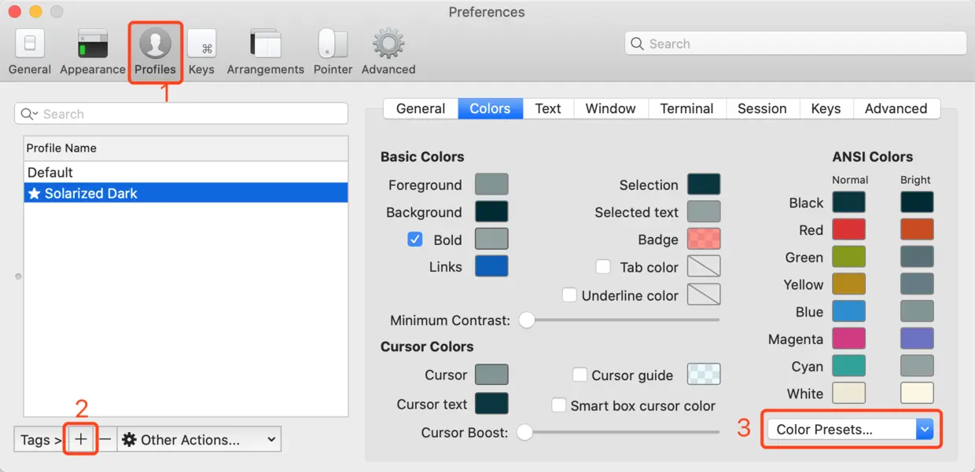
Task: Select the Solarized Dark profile
Action: pos(186,193)
